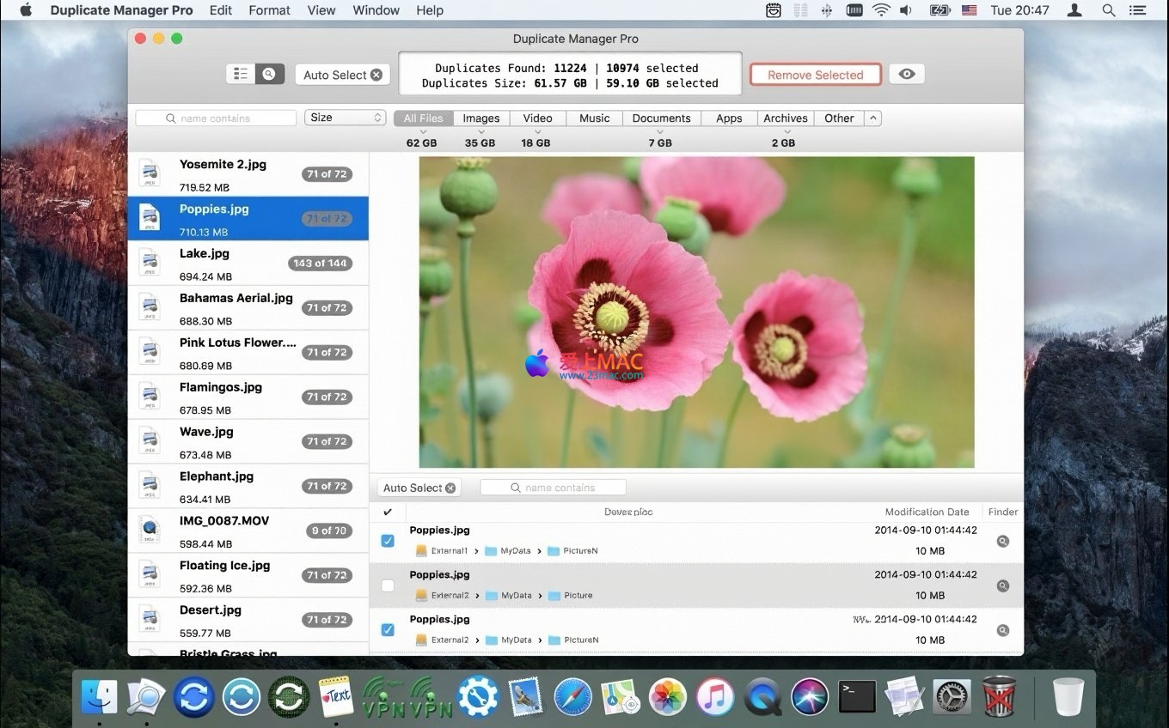
Task: Switch to the Images filter tab
Action: 480,118
